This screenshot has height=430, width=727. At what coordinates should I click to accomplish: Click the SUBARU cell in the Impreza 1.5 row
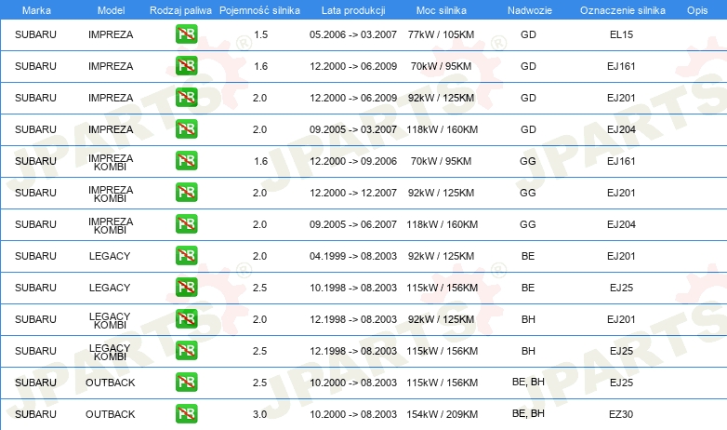click(x=35, y=34)
